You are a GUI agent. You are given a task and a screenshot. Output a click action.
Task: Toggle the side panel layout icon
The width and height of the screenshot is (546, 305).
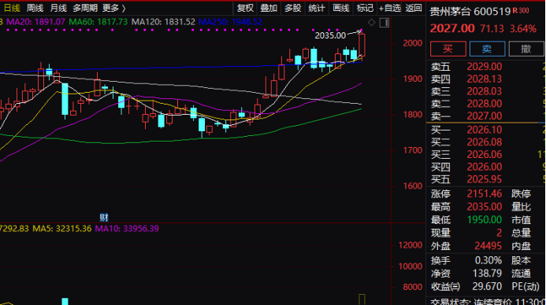(x=384, y=23)
